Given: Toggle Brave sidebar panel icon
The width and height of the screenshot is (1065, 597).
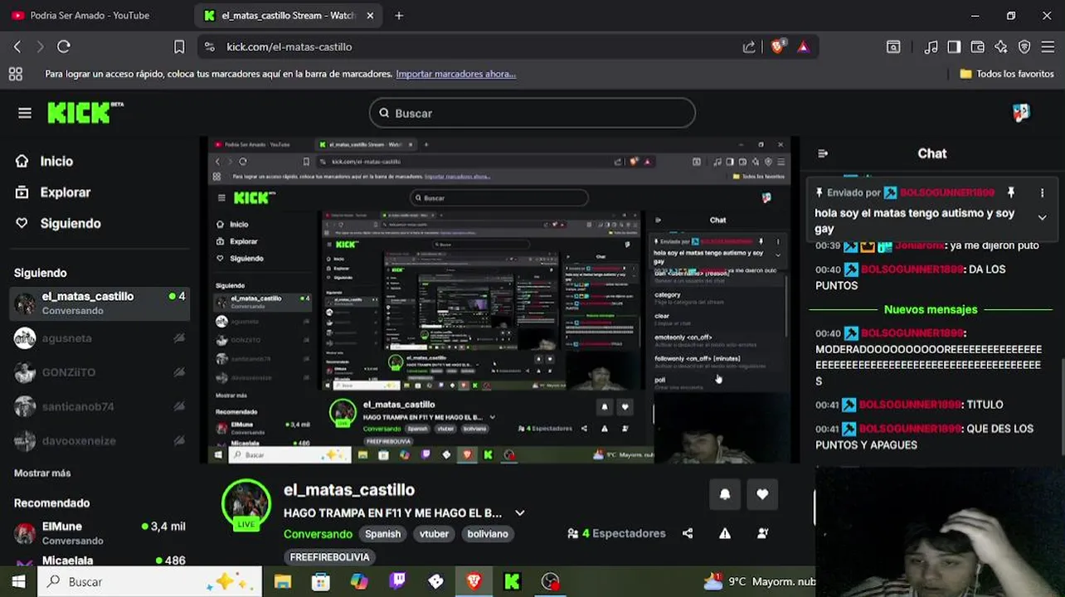Looking at the screenshot, I should 955,47.
